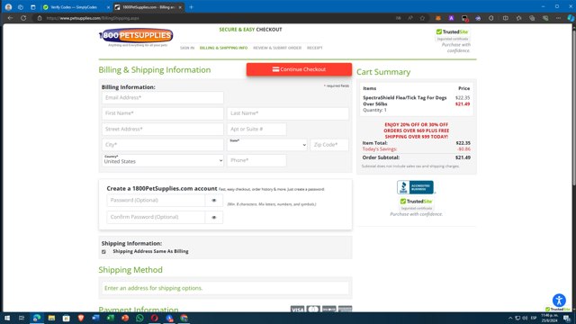This screenshot has height=324, width=576.
Task: Open Google Chrome from the taskbar
Action: [x=184, y=318]
